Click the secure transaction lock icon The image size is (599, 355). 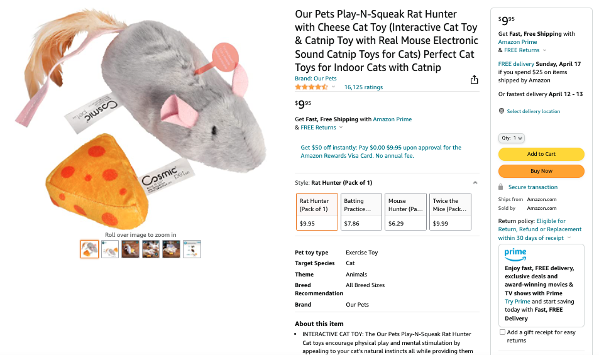(x=500, y=187)
